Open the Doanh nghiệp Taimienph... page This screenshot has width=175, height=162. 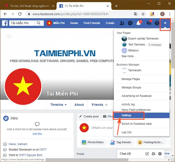coord(141,39)
